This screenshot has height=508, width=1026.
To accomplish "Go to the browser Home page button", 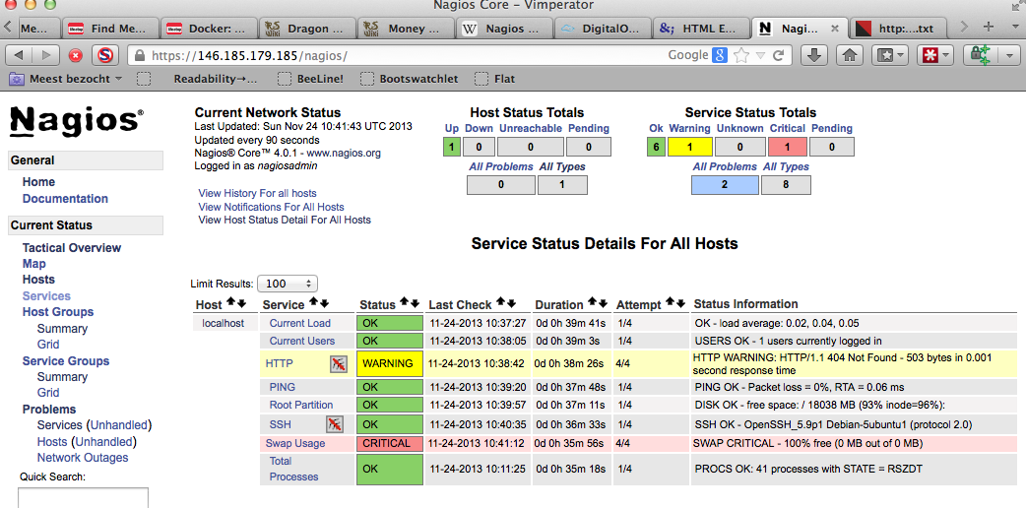I will (x=850, y=55).
